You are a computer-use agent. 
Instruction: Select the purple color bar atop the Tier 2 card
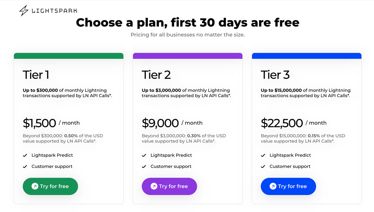tap(188, 55)
